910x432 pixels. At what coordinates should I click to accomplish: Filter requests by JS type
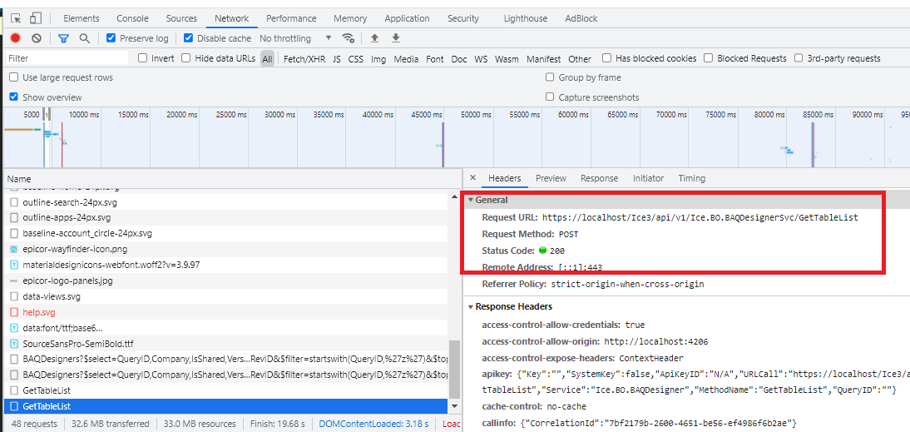pos(337,58)
